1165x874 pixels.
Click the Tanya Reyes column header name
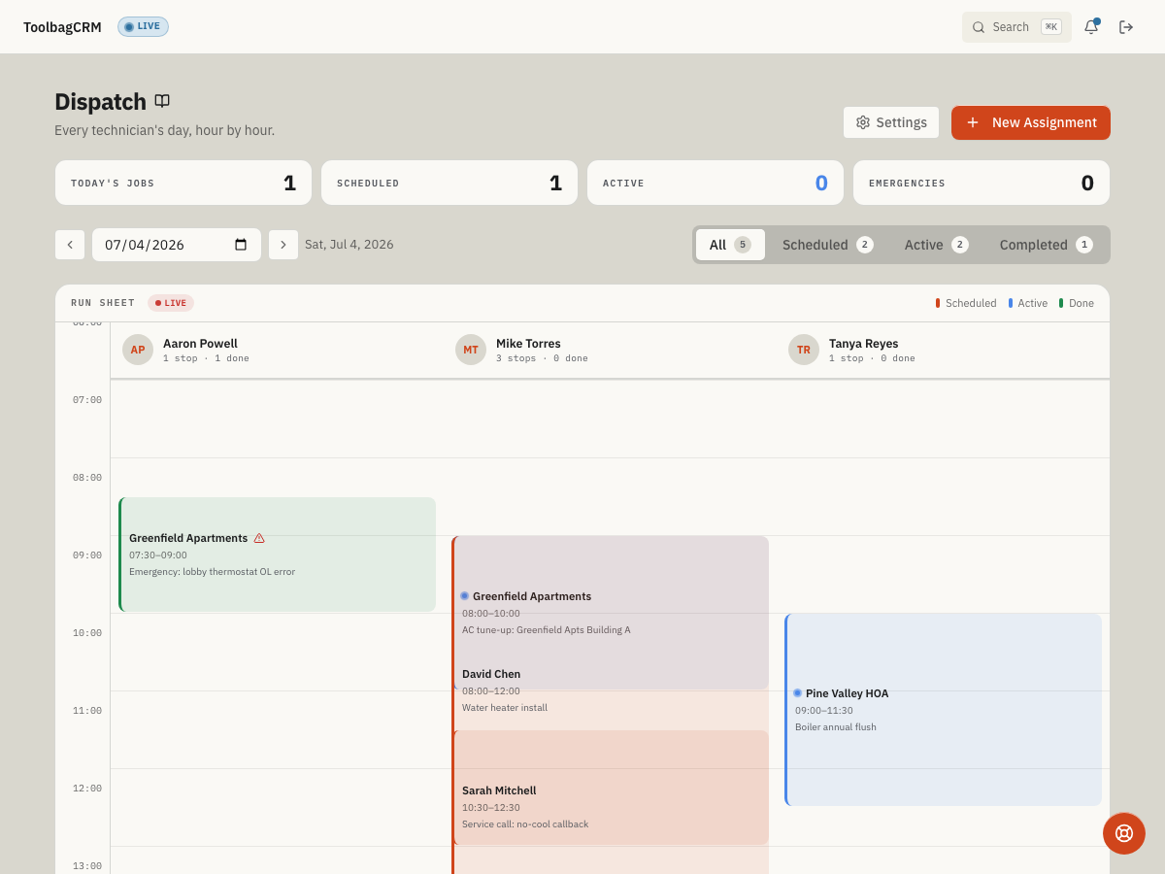(x=863, y=344)
